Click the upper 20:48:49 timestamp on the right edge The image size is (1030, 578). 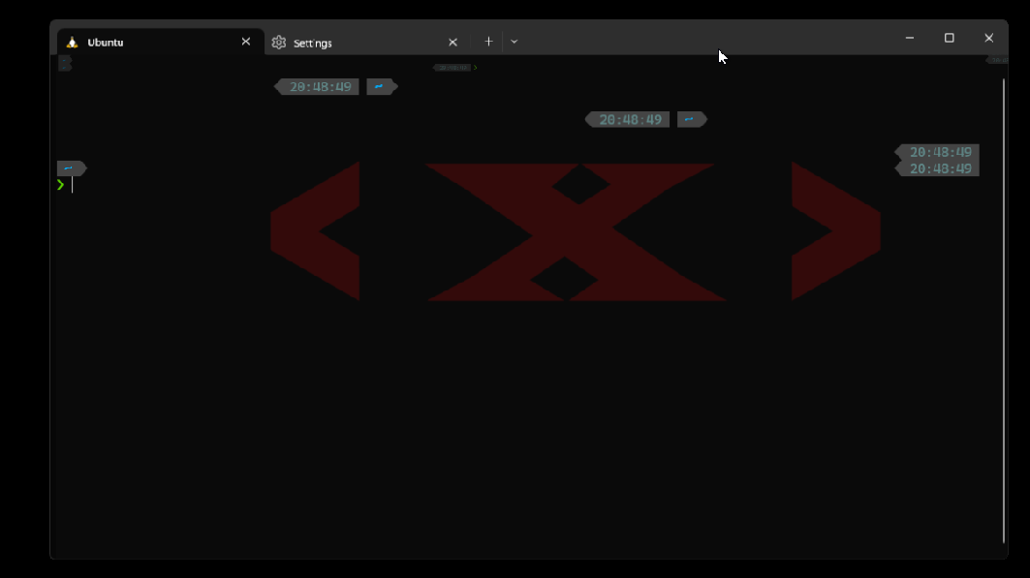939,152
